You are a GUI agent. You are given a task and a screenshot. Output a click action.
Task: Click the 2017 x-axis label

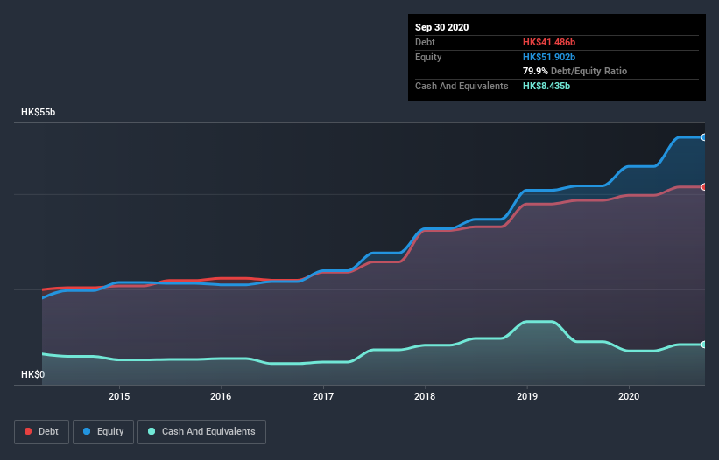(x=323, y=396)
